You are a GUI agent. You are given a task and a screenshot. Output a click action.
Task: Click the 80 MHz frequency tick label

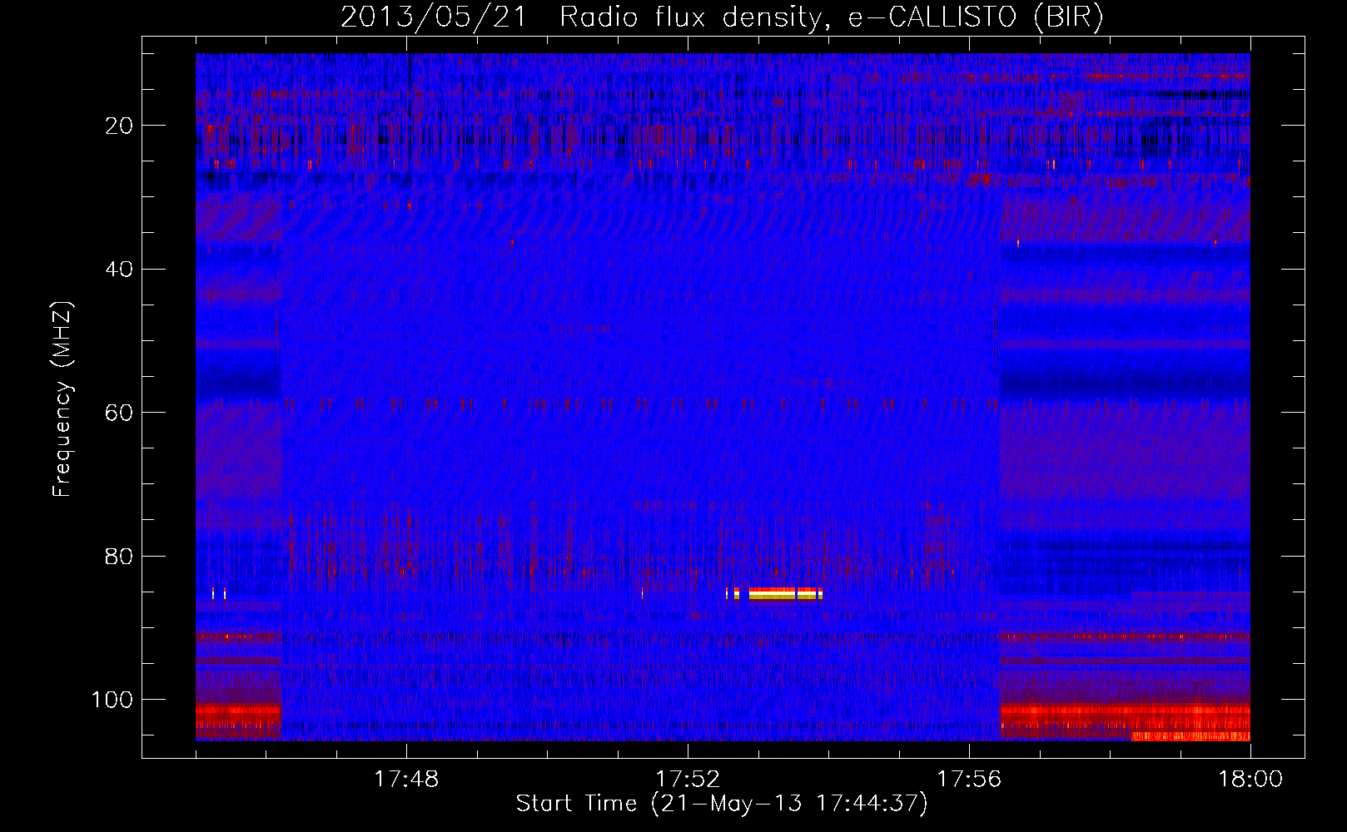pos(120,556)
